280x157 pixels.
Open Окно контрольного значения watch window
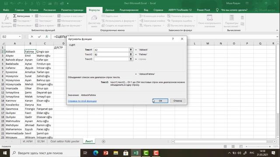[210, 21]
